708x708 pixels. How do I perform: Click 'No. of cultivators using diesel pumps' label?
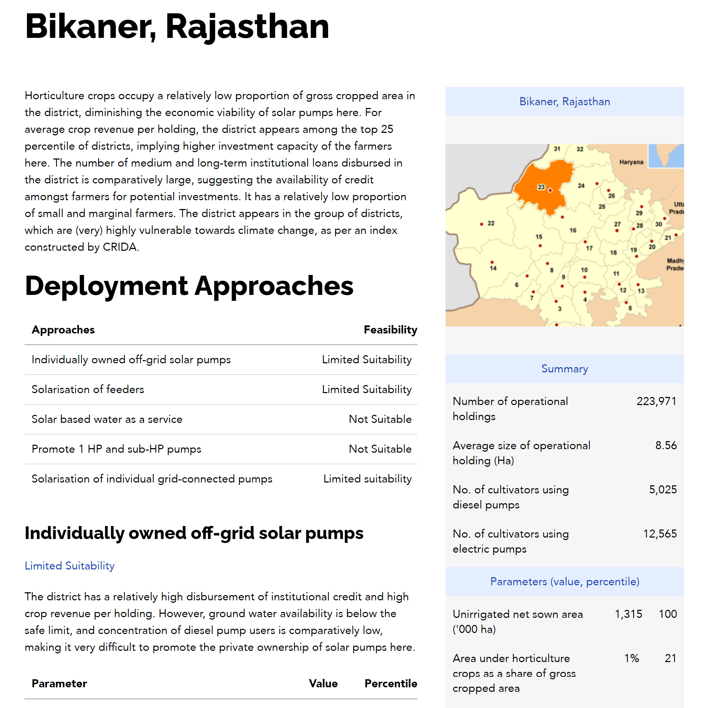510,497
